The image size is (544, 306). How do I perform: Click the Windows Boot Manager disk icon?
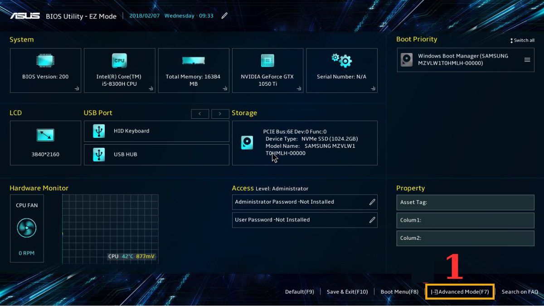point(406,60)
